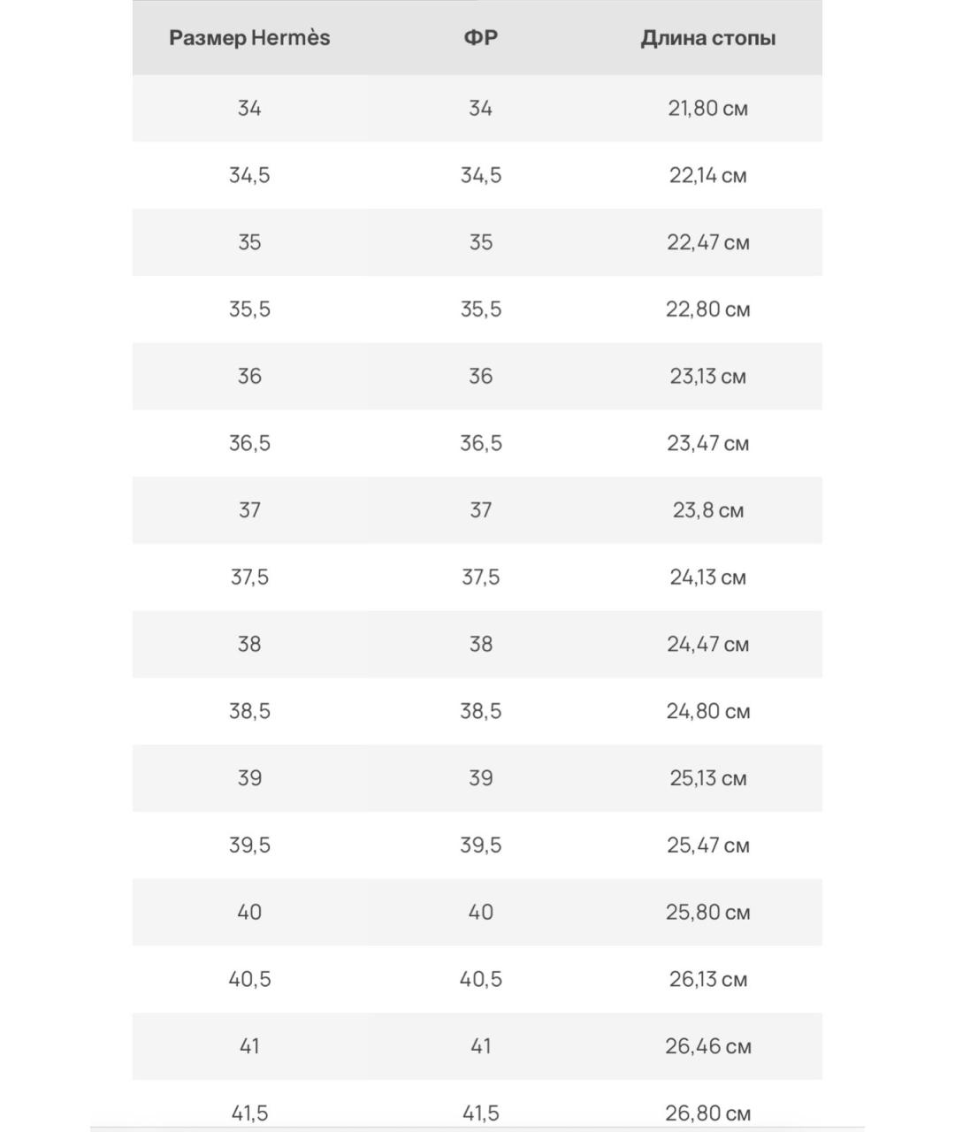Image resolution: width=955 pixels, height=1132 pixels.
Task: Select the 23,8 см foot length
Action: point(707,510)
